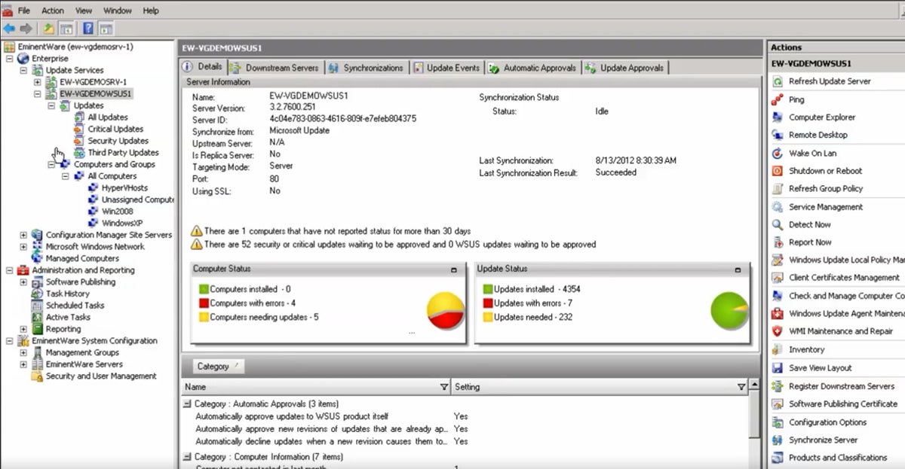Switch to the Update Approvals tab
905x469 pixels.
pos(625,68)
